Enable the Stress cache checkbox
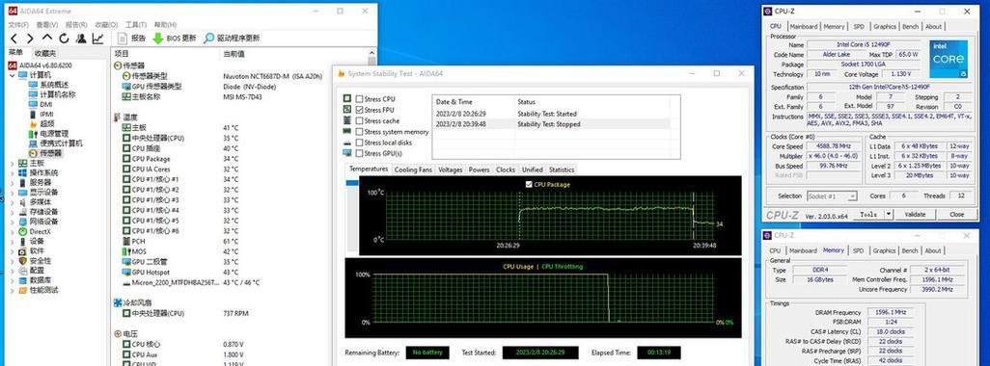The image size is (990, 366). click(359, 120)
